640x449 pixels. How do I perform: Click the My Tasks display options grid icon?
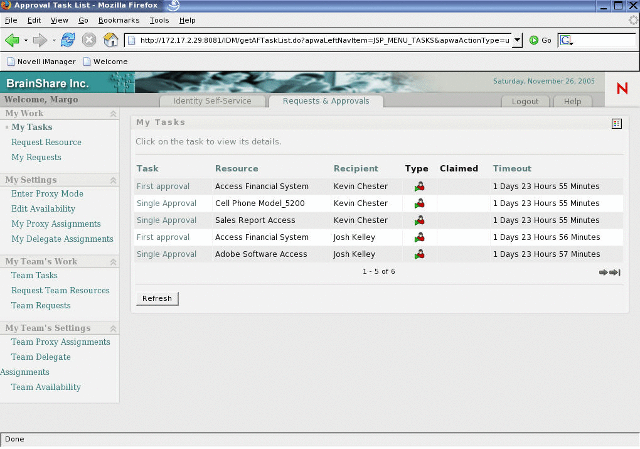tap(617, 124)
